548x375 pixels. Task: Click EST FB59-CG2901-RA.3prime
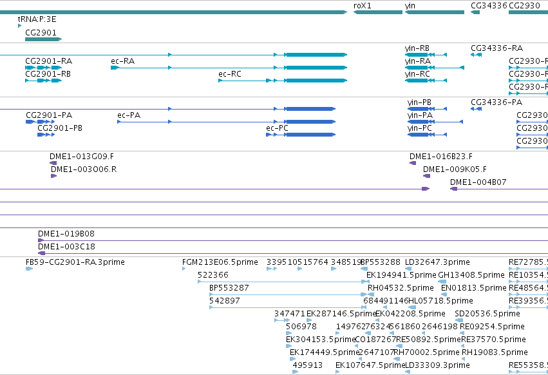pyautogui.click(x=30, y=269)
